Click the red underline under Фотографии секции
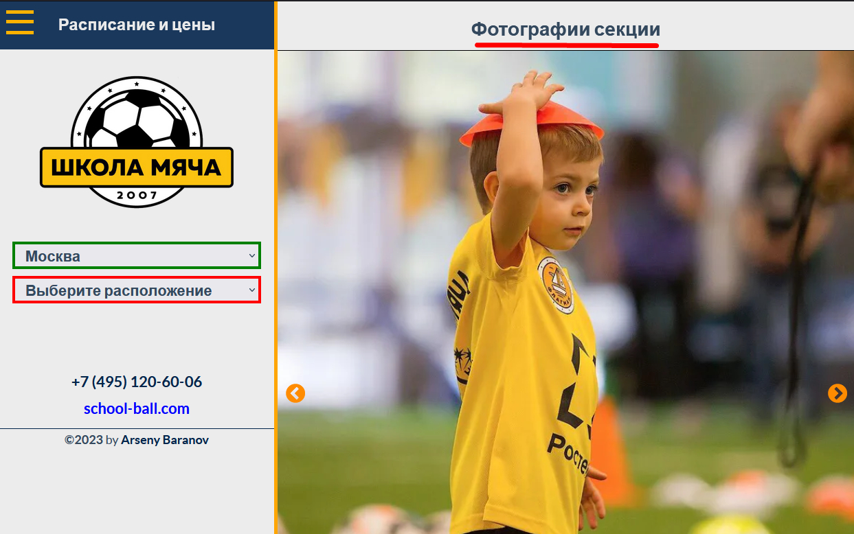This screenshot has width=854, height=534. (567, 45)
